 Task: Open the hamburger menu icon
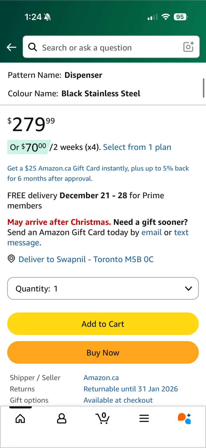click(144, 418)
